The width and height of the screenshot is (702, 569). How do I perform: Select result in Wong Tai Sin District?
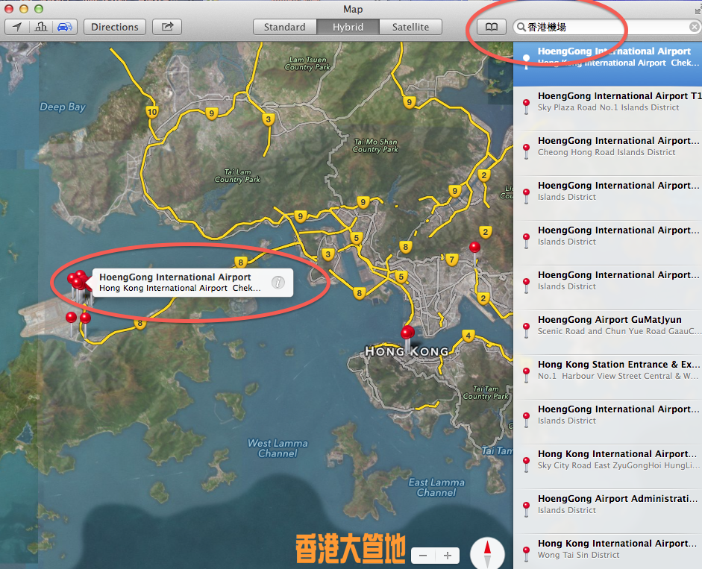tap(607, 552)
